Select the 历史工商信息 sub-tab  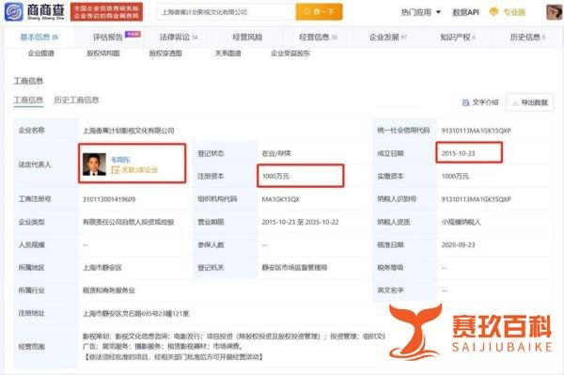(x=76, y=100)
